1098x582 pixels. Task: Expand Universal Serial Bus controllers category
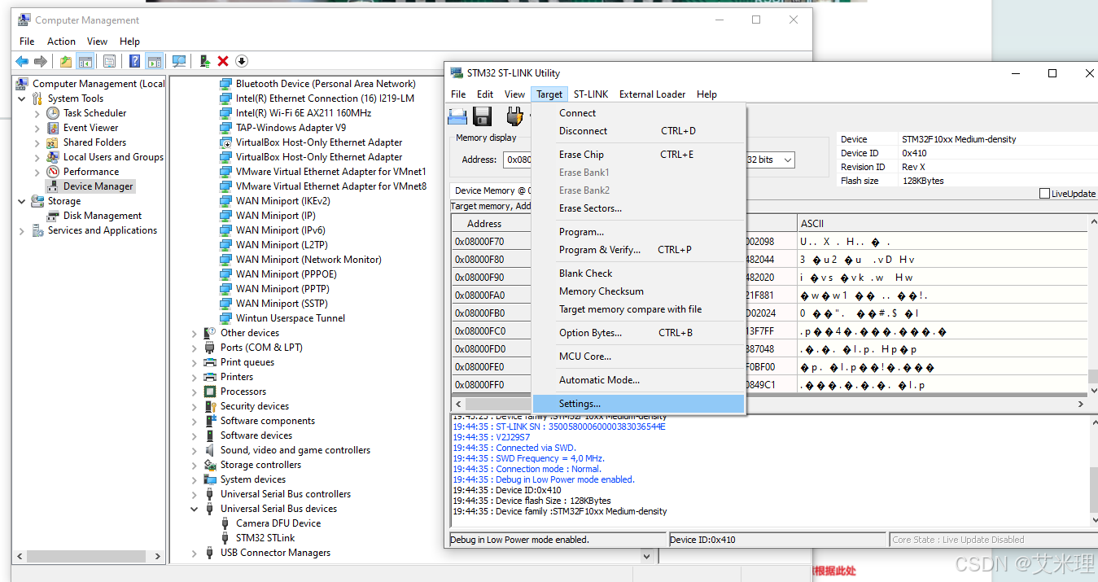coord(195,494)
